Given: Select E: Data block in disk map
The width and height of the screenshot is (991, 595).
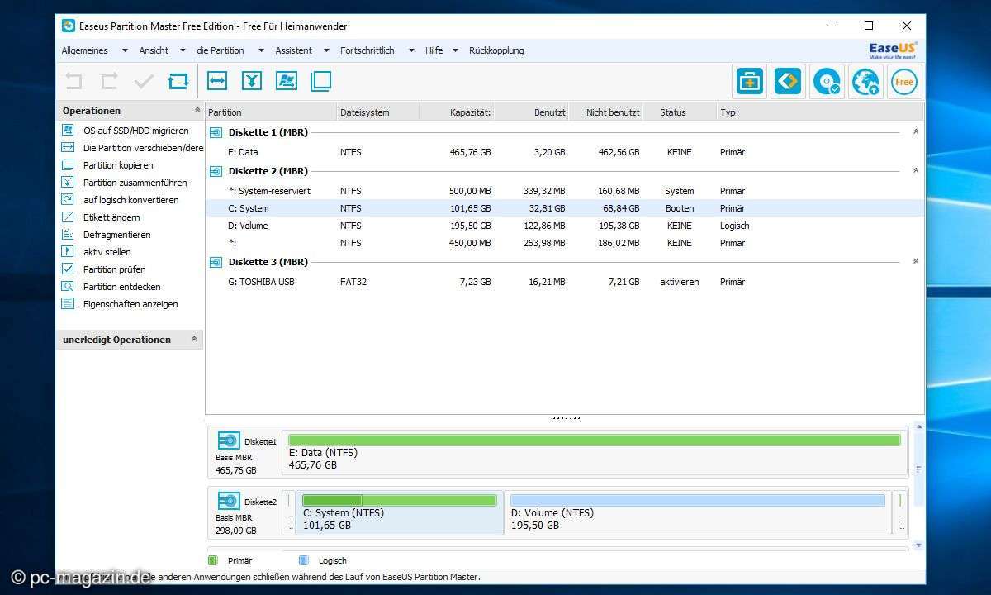Looking at the screenshot, I should point(595,452).
